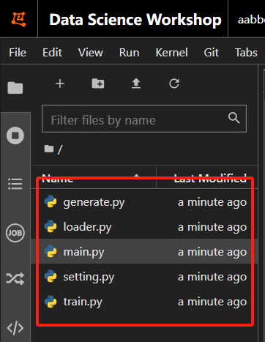Screen dimensions: 265x342
Task: Select generate.py in the file list
Action: [144, 202]
